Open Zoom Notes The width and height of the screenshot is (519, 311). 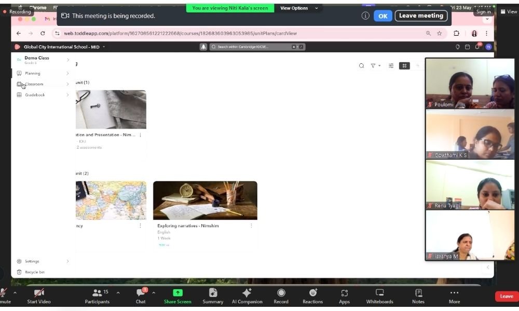[418, 296]
